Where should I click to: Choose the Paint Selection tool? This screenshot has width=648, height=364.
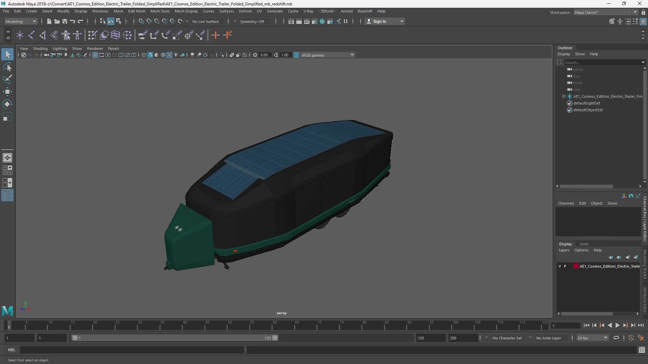[x=7, y=80]
